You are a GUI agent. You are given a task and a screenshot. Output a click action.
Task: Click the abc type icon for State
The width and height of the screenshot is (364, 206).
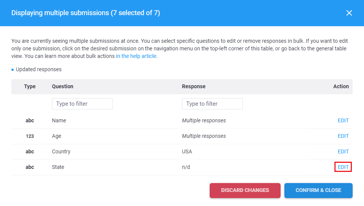30,167
